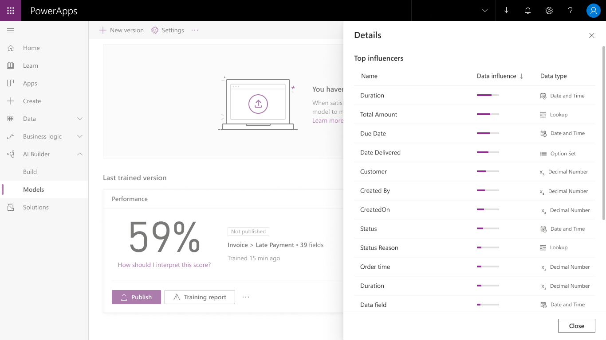Click the Apps icon in sidebar

pyautogui.click(x=11, y=83)
